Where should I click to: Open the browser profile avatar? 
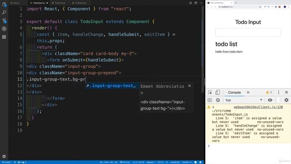point(285,7)
